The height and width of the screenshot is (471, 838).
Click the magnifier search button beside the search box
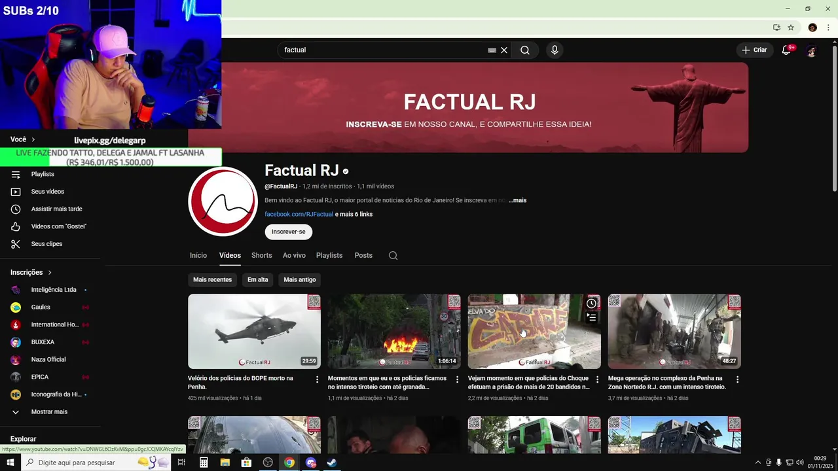pyautogui.click(x=525, y=50)
